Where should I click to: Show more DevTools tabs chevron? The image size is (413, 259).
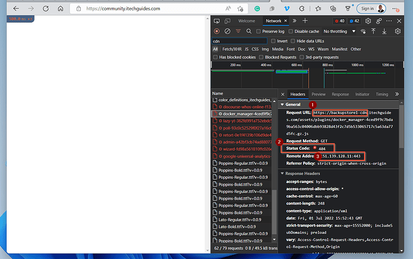click(294, 21)
